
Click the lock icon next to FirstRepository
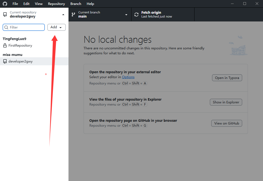(5, 46)
